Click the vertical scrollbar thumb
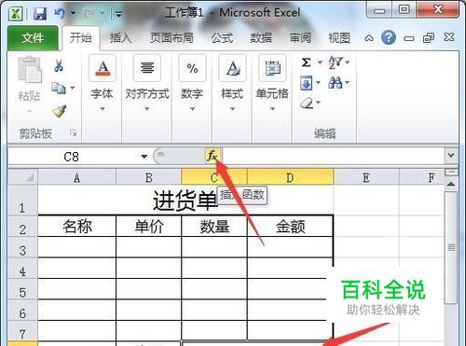Screen dimensions: 466x346 point(451,247)
